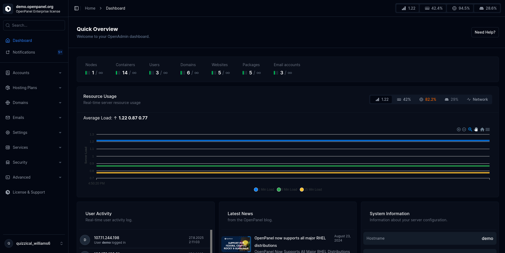The height and width of the screenshot is (253, 505).
Task: Open the RHEL distributions news headline
Action: click(290, 242)
